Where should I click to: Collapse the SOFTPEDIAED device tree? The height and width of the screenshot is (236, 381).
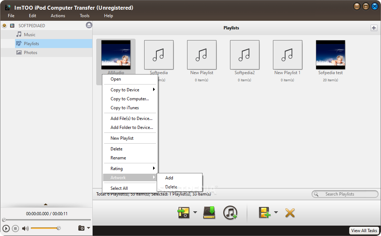[x=4, y=25]
